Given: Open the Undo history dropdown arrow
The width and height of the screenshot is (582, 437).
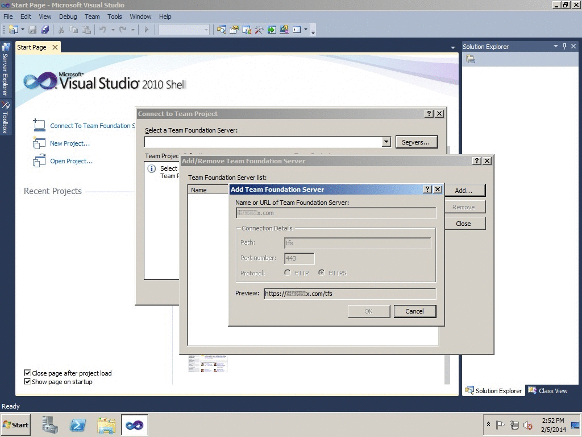Looking at the screenshot, I should point(113,30).
